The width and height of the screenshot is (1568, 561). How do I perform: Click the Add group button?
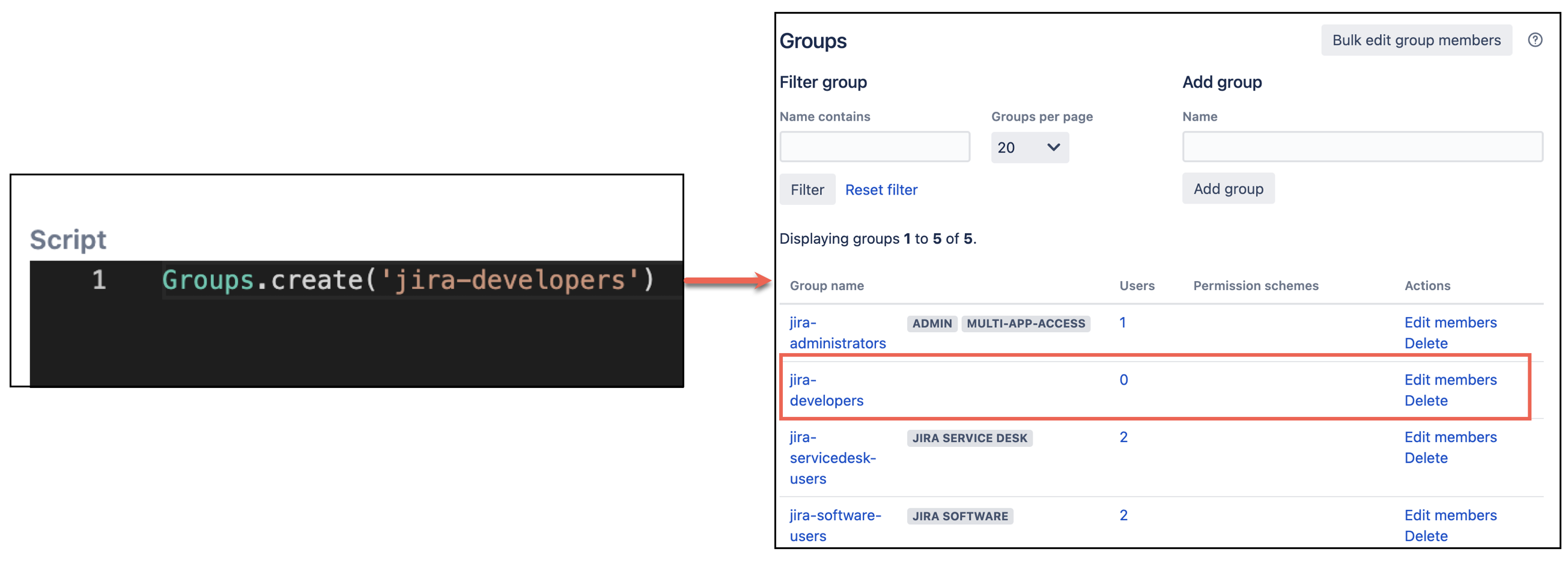click(1228, 189)
